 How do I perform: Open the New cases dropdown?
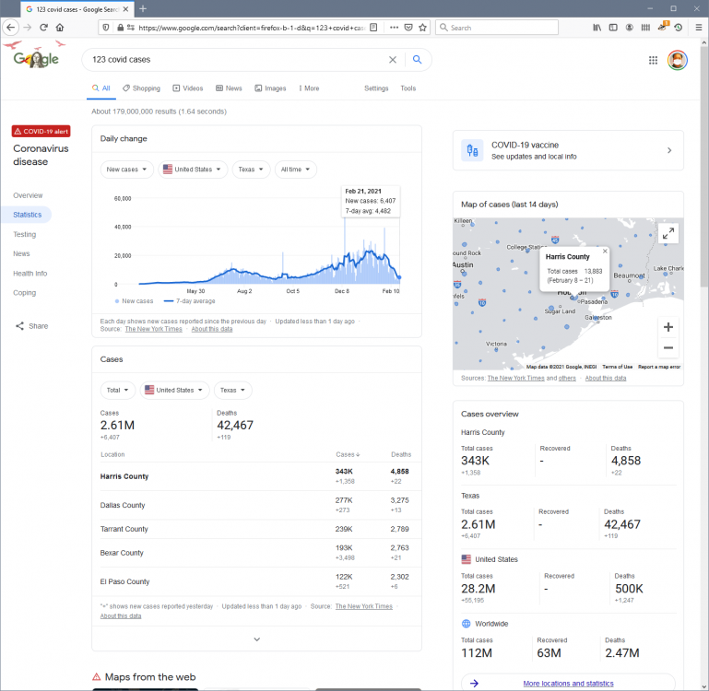pyautogui.click(x=126, y=170)
